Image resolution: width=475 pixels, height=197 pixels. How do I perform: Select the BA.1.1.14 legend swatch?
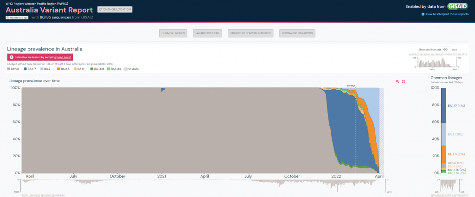pyautogui.click(x=108, y=69)
